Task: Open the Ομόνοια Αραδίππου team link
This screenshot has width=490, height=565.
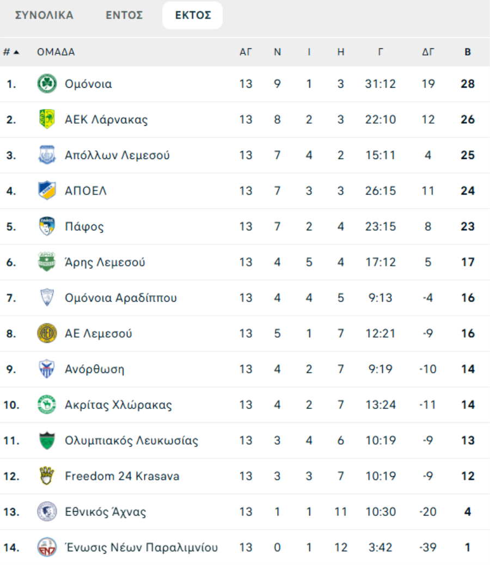Action: pos(120,298)
